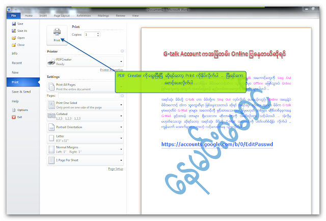Switch to the View tab
Image resolution: width=326 pixels, height=221 pixels.
[x=135, y=16]
